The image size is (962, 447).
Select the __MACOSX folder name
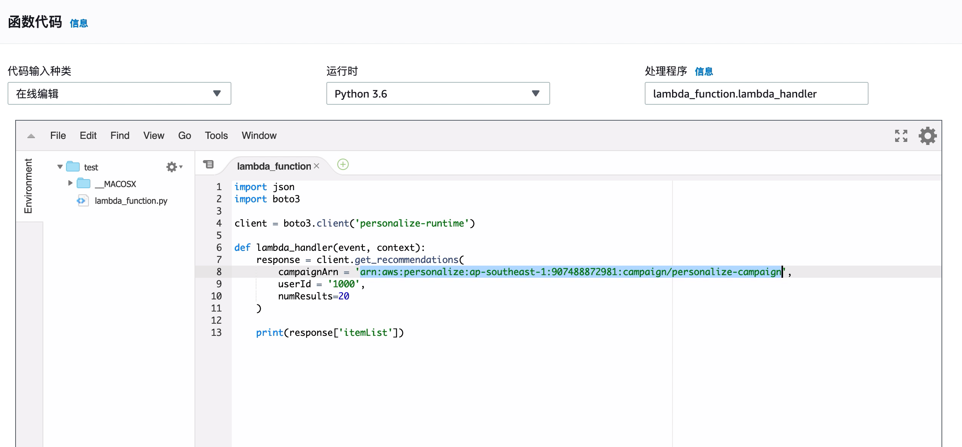116,184
